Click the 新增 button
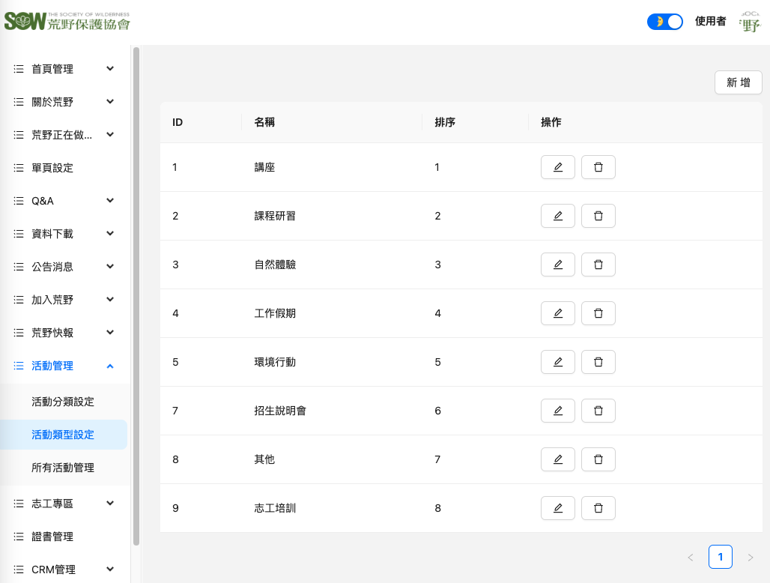The image size is (770, 583). click(x=738, y=82)
